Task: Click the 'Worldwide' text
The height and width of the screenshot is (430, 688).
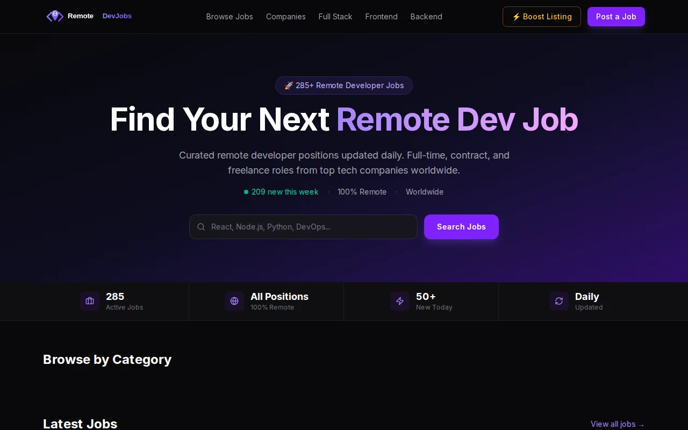Action: tap(425, 192)
